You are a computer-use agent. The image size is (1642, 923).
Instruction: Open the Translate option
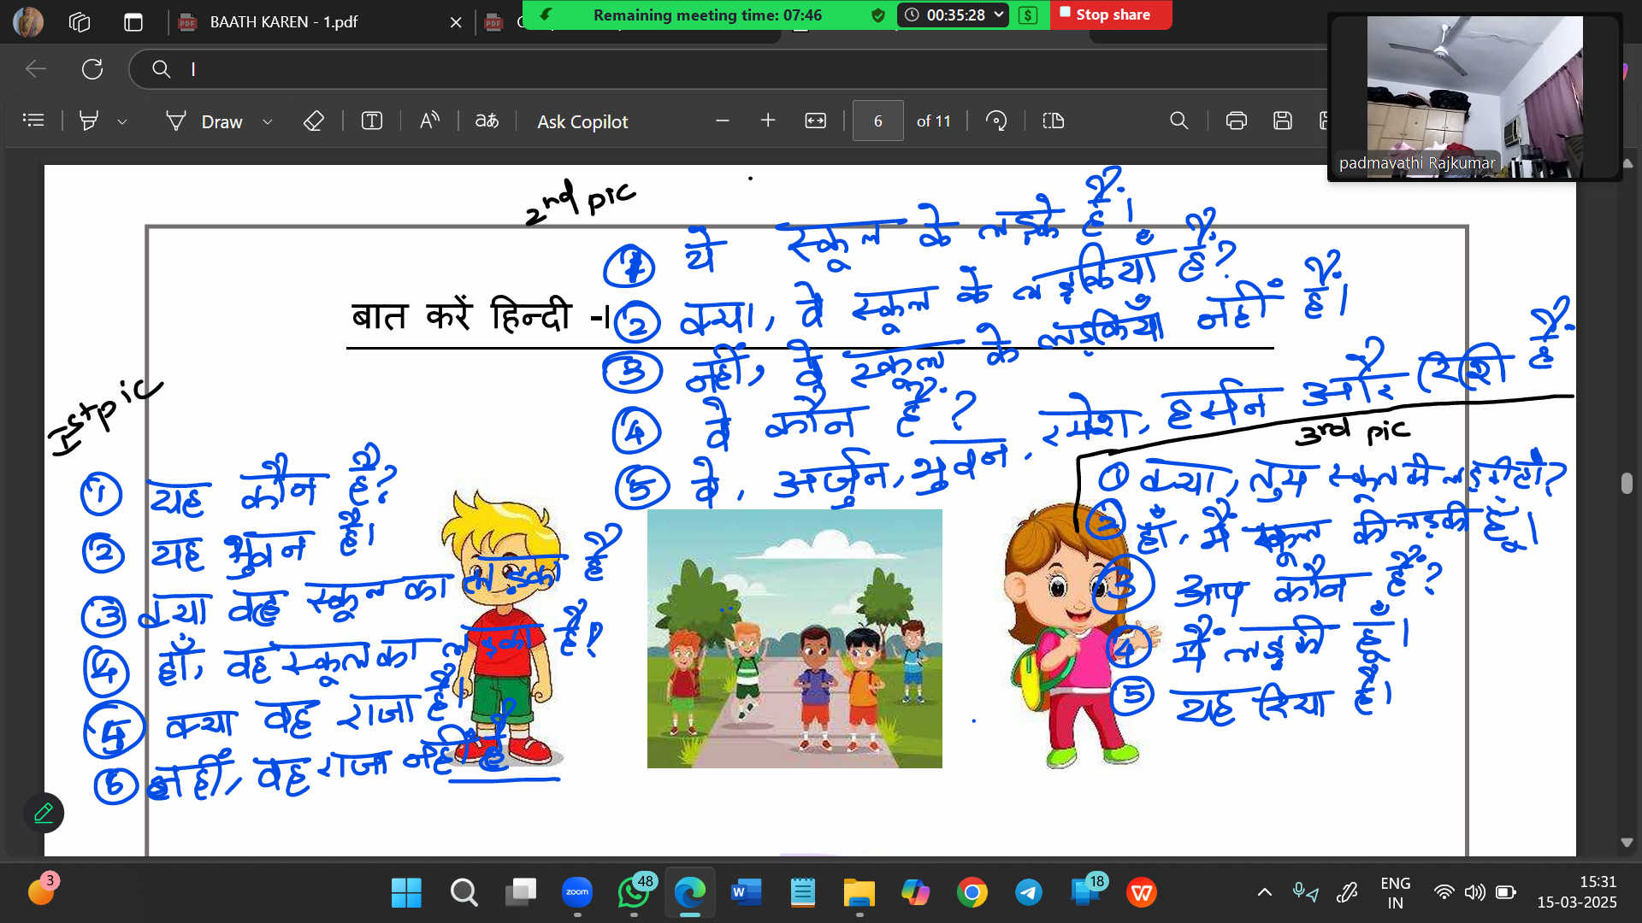[x=487, y=121]
